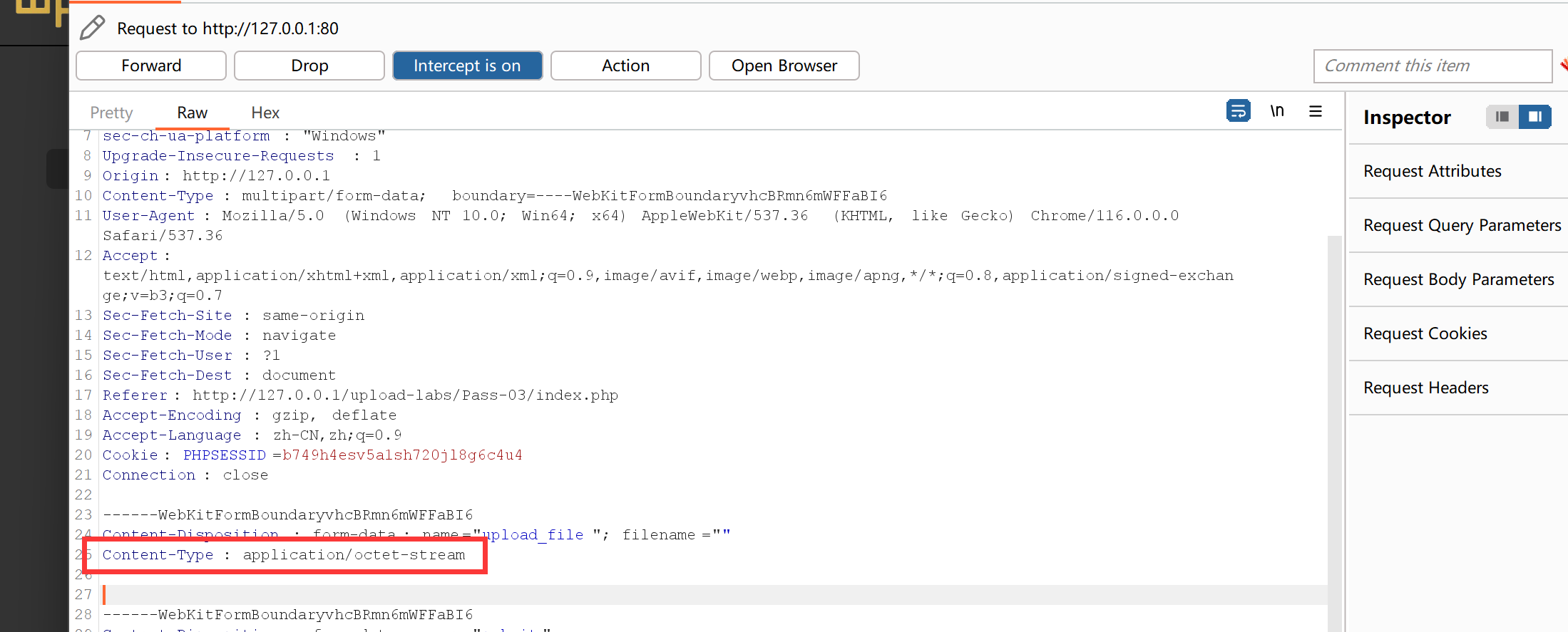Click the sec-ch-ua-platform Windows header
The height and width of the screenshot is (632, 1568).
[244, 135]
